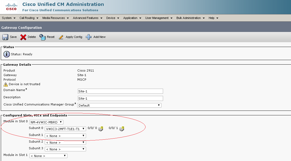Viewport: 291px width, 161px height.
Task: Open the Application menu
Action: (x=132, y=18)
